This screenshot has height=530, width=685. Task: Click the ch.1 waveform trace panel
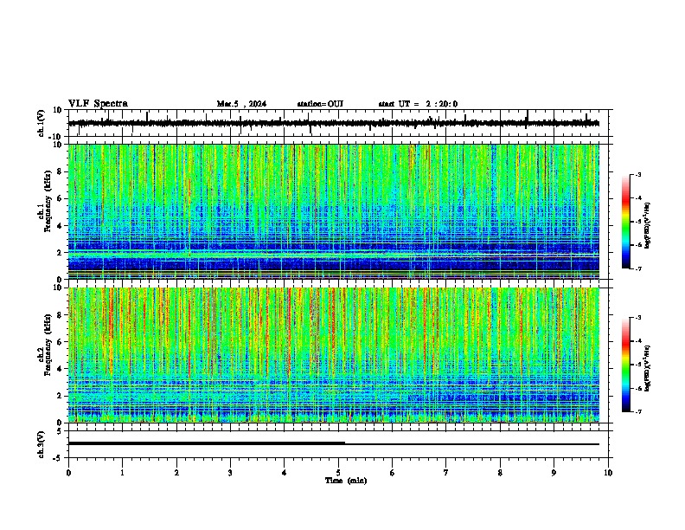(x=340, y=123)
